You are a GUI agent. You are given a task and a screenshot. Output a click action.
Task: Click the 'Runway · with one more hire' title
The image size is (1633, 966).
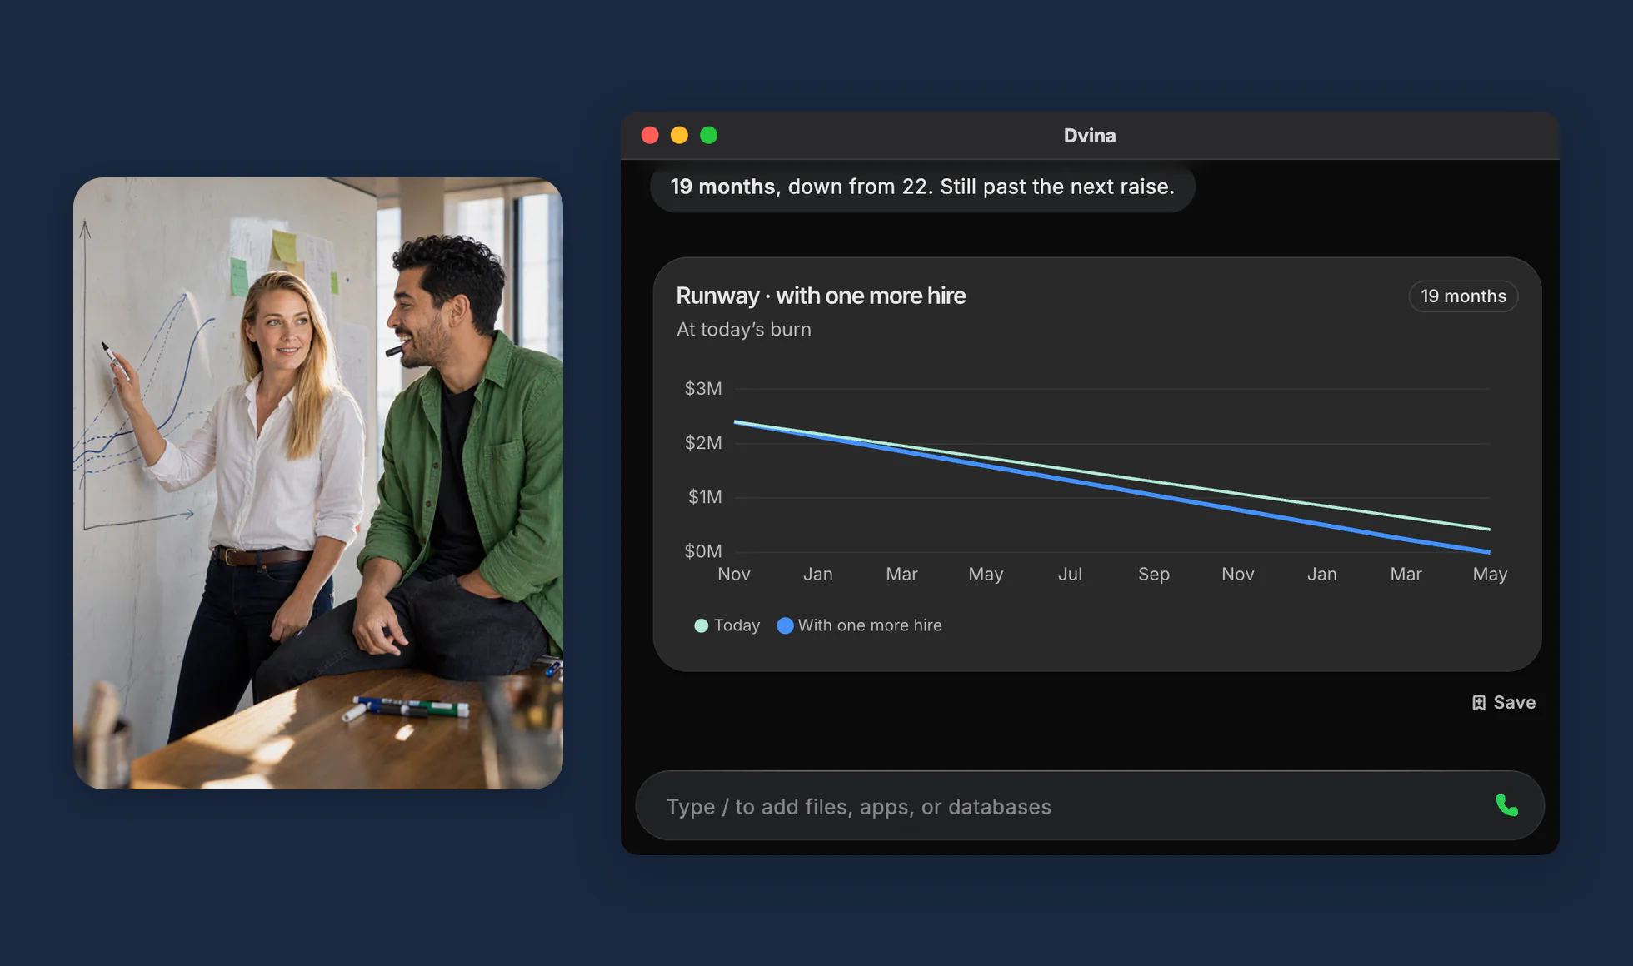821,296
